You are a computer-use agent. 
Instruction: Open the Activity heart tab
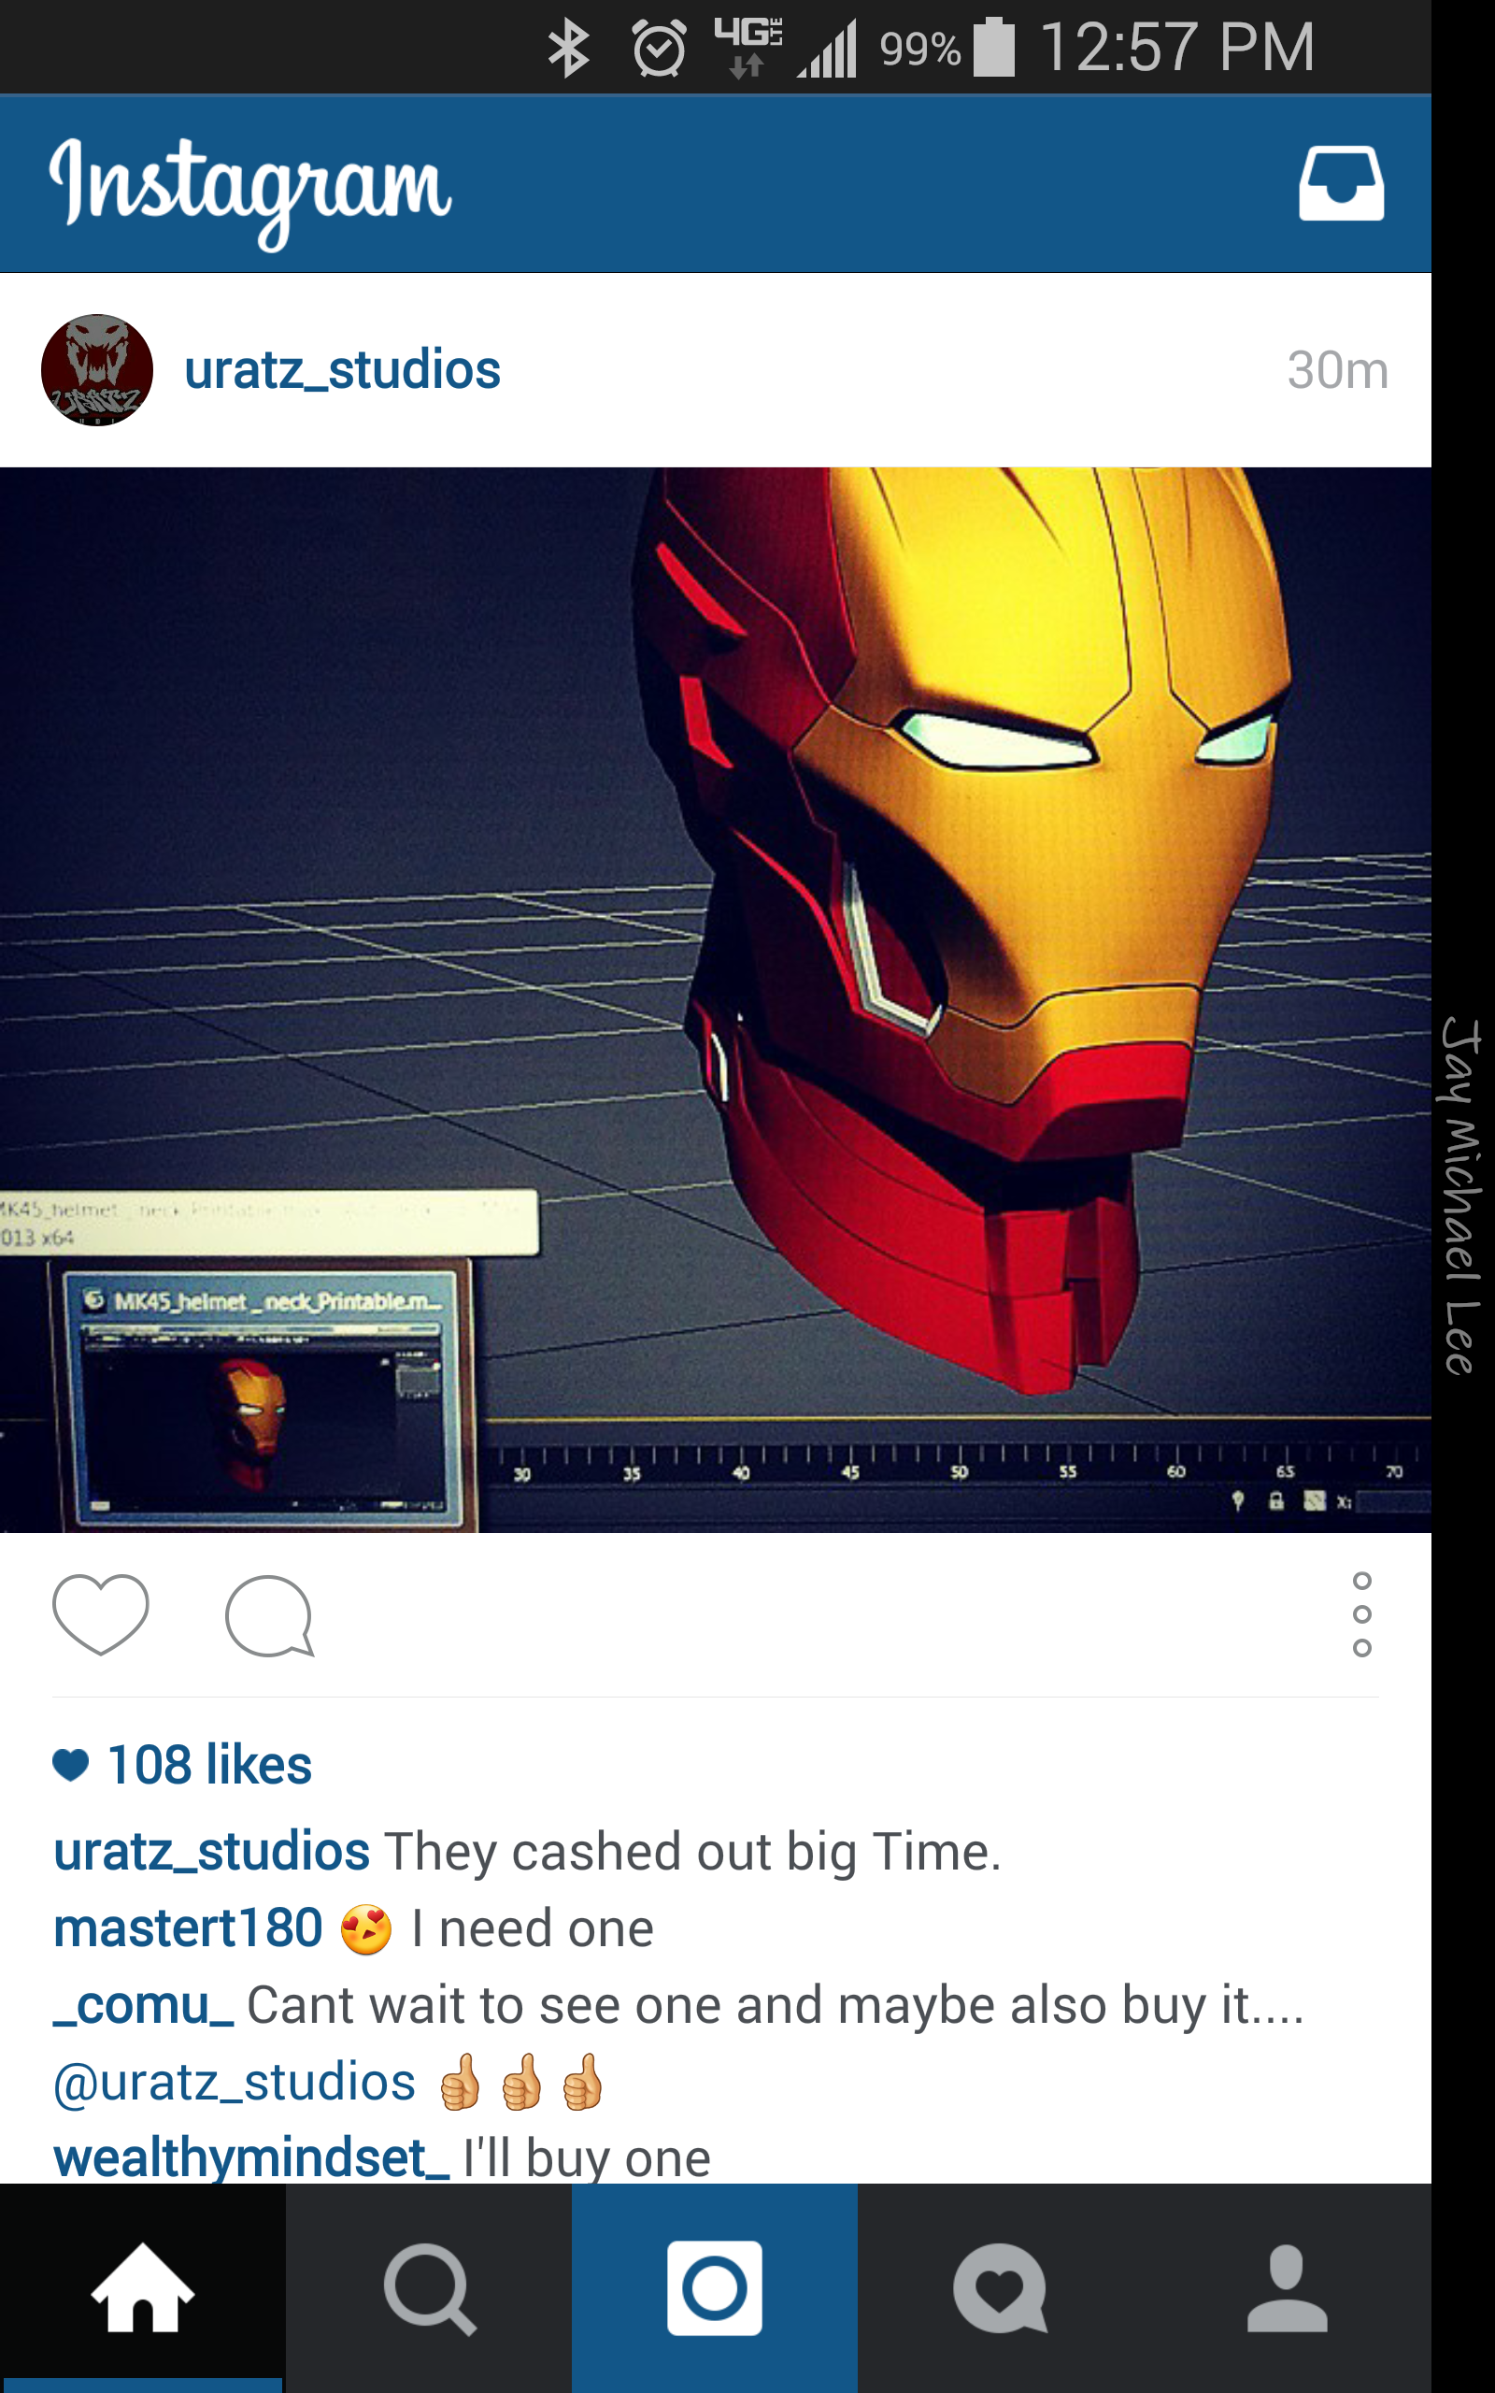coord(1000,2288)
